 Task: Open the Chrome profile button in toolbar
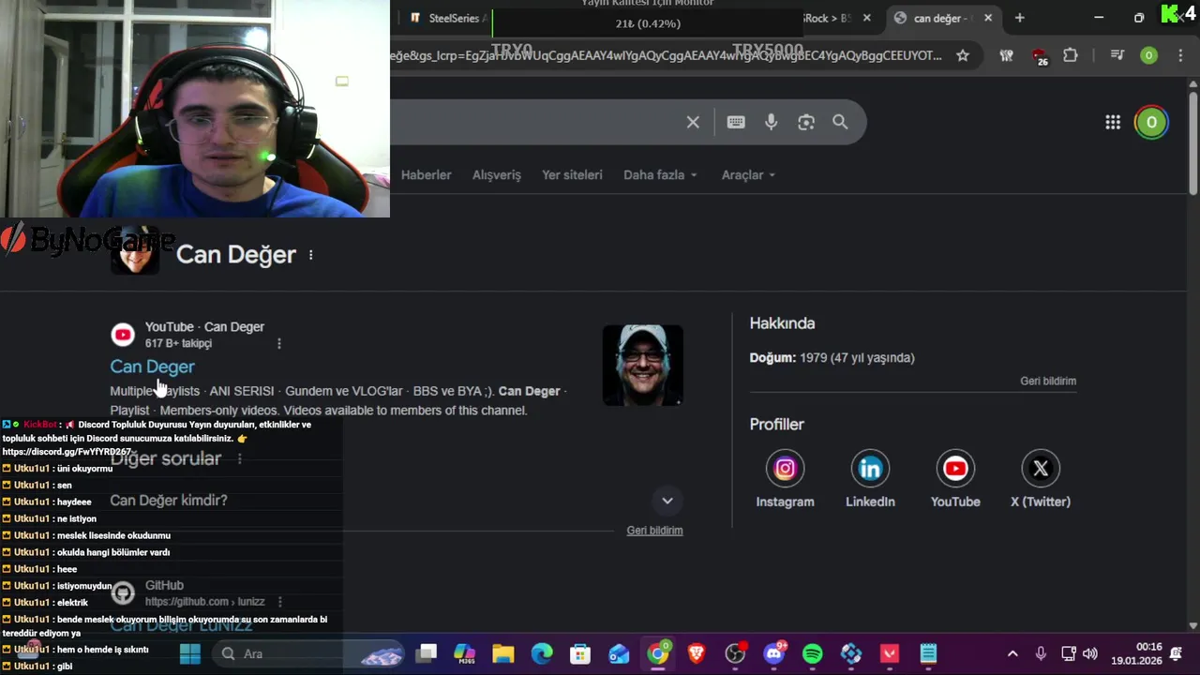[x=1148, y=55]
